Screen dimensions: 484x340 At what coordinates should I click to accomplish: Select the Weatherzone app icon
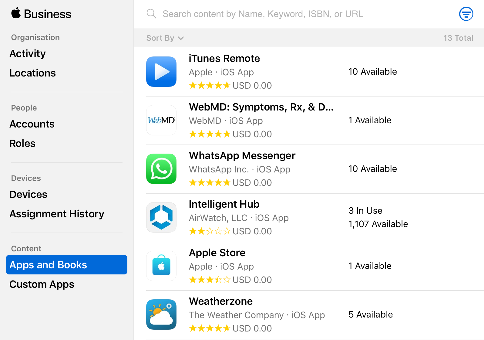click(161, 314)
